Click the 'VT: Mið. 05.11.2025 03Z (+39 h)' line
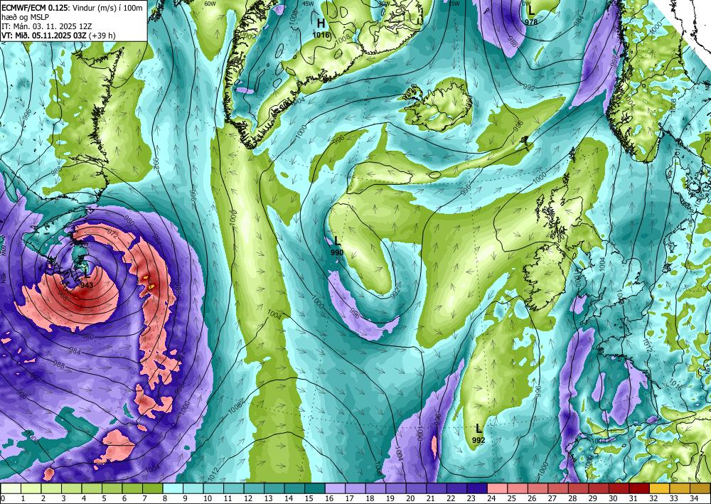 pos(58,36)
